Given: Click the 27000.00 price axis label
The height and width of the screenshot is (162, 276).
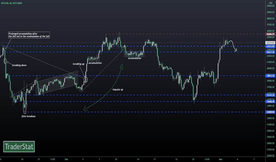Looking at the screenshot, I should point(271,150).
